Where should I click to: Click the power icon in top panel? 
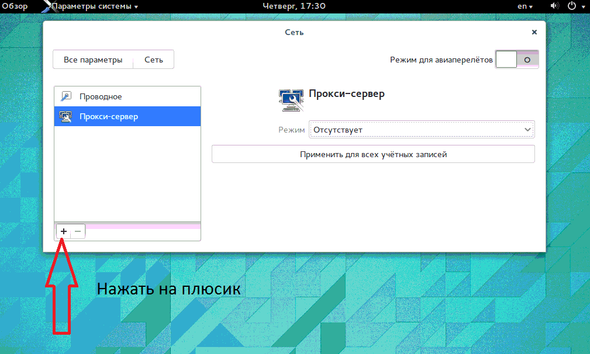pos(572,6)
